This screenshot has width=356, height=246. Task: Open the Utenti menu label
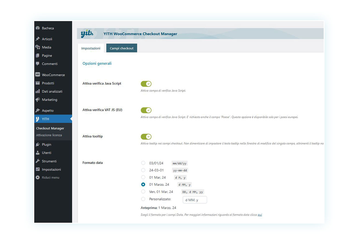point(47,153)
